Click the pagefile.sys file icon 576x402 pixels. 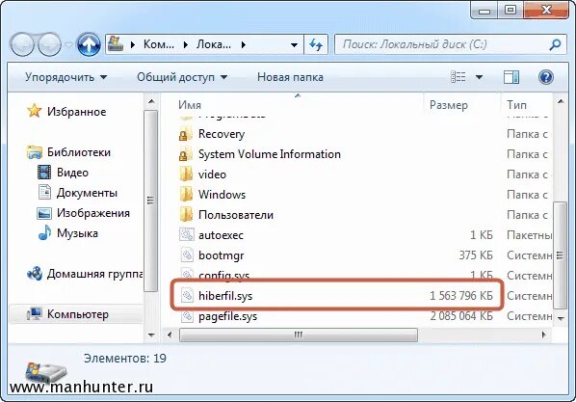click(187, 316)
